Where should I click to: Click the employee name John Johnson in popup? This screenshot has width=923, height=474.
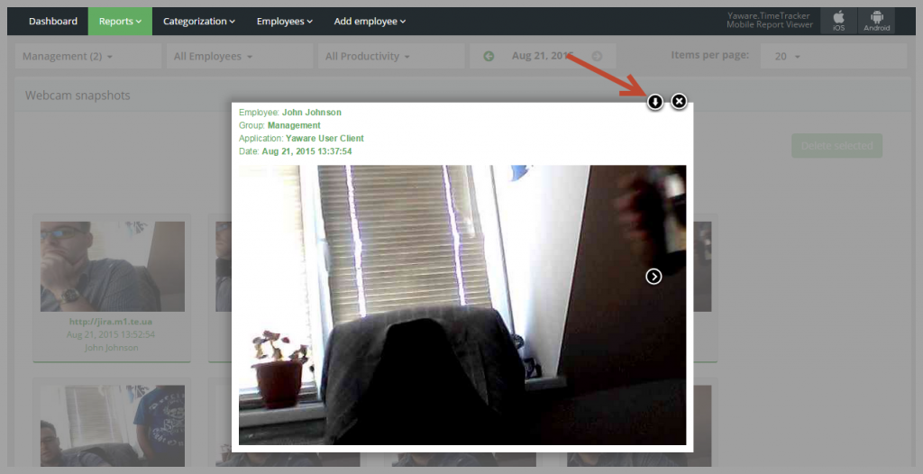[311, 113]
